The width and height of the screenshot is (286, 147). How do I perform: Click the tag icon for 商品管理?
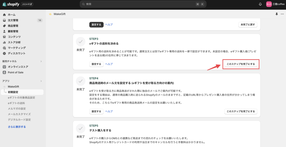4,26
